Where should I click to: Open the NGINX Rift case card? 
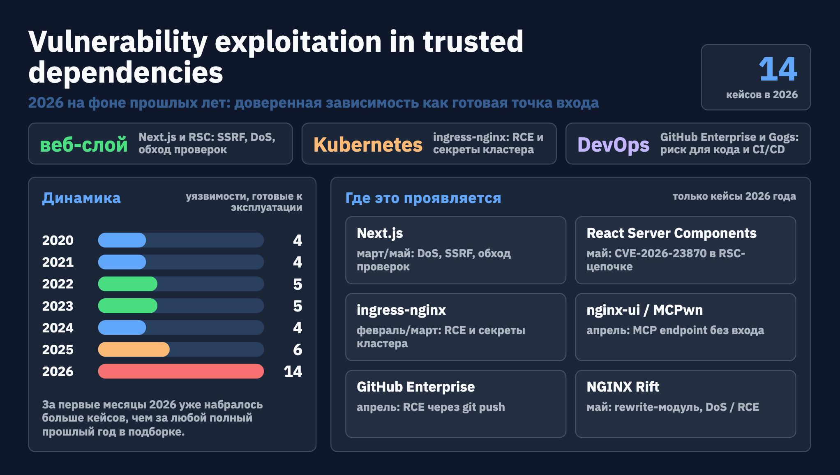685,404
